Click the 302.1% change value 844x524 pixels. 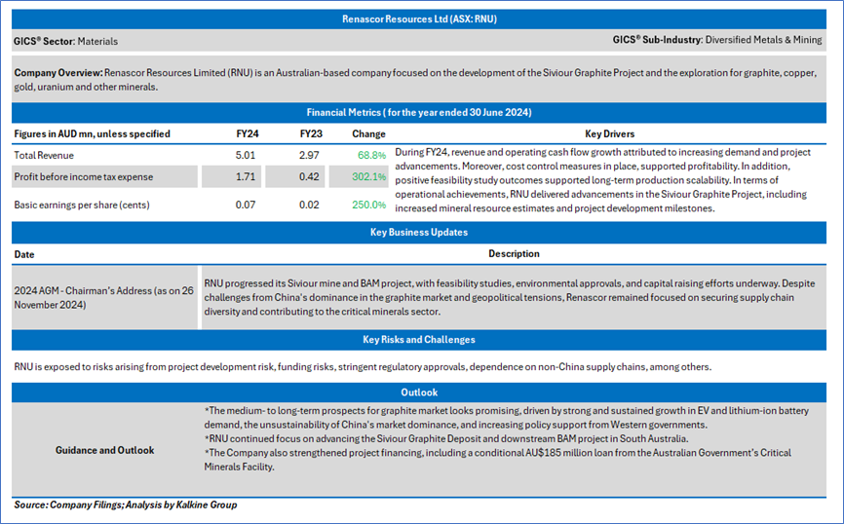coord(369,177)
